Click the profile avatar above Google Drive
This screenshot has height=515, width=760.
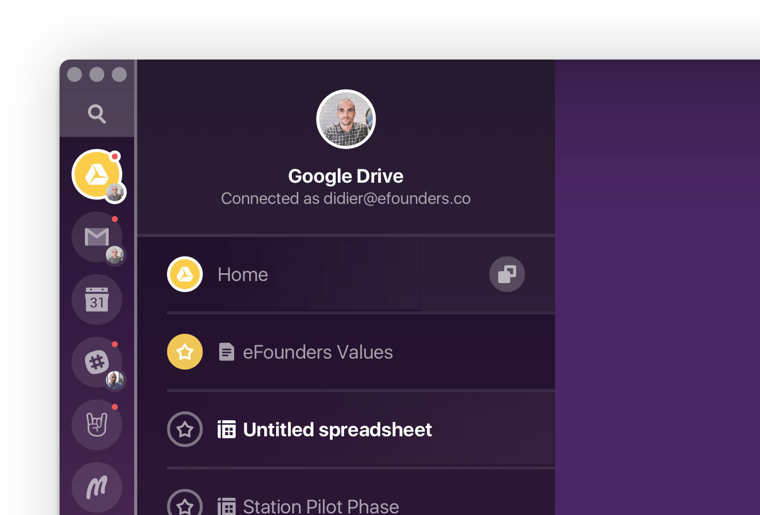click(x=346, y=119)
